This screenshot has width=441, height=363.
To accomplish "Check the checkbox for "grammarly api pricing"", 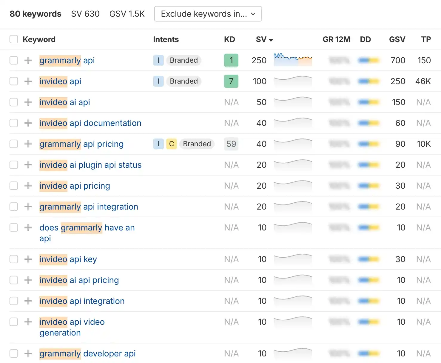I will click(14, 144).
